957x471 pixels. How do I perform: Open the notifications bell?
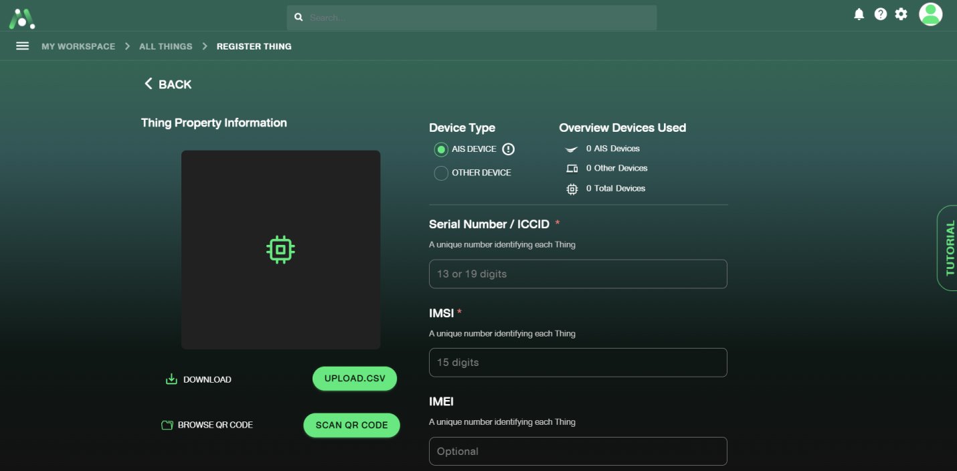coord(859,14)
